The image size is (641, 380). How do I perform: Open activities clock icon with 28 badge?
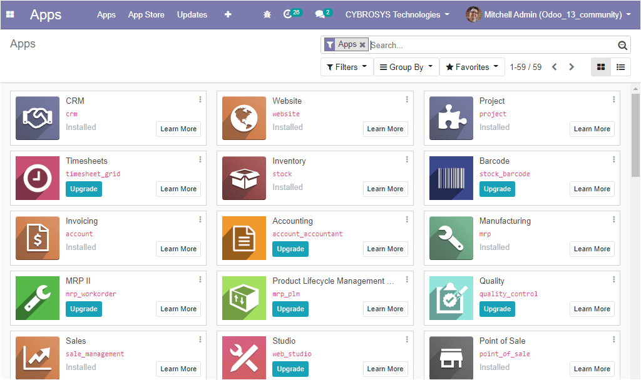click(292, 14)
